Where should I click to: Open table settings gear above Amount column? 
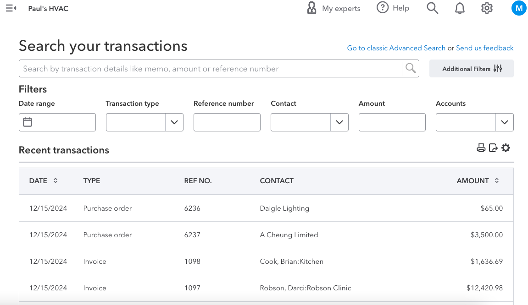pos(506,148)
